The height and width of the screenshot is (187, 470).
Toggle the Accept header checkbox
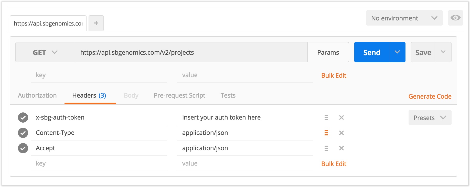(23, 148)
